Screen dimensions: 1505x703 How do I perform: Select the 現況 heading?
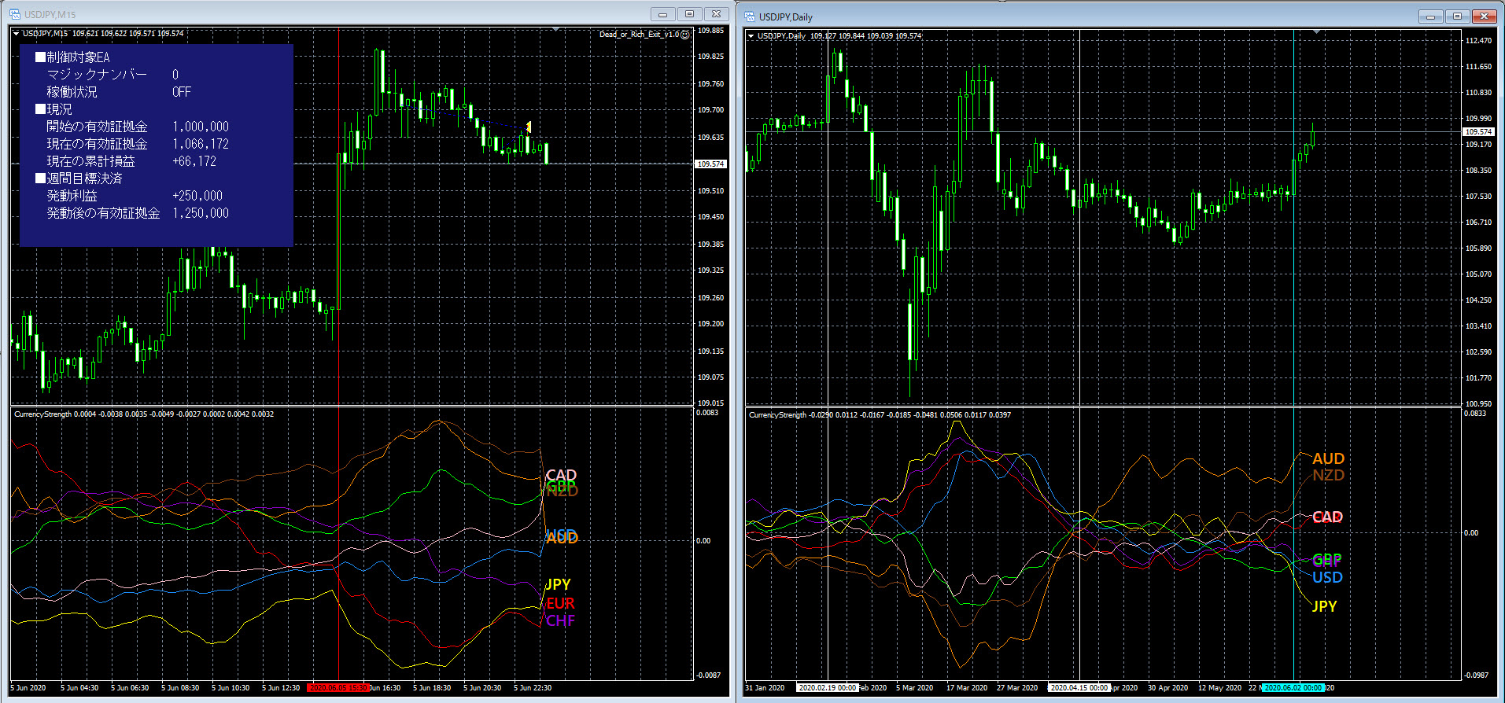pos(53,109)
